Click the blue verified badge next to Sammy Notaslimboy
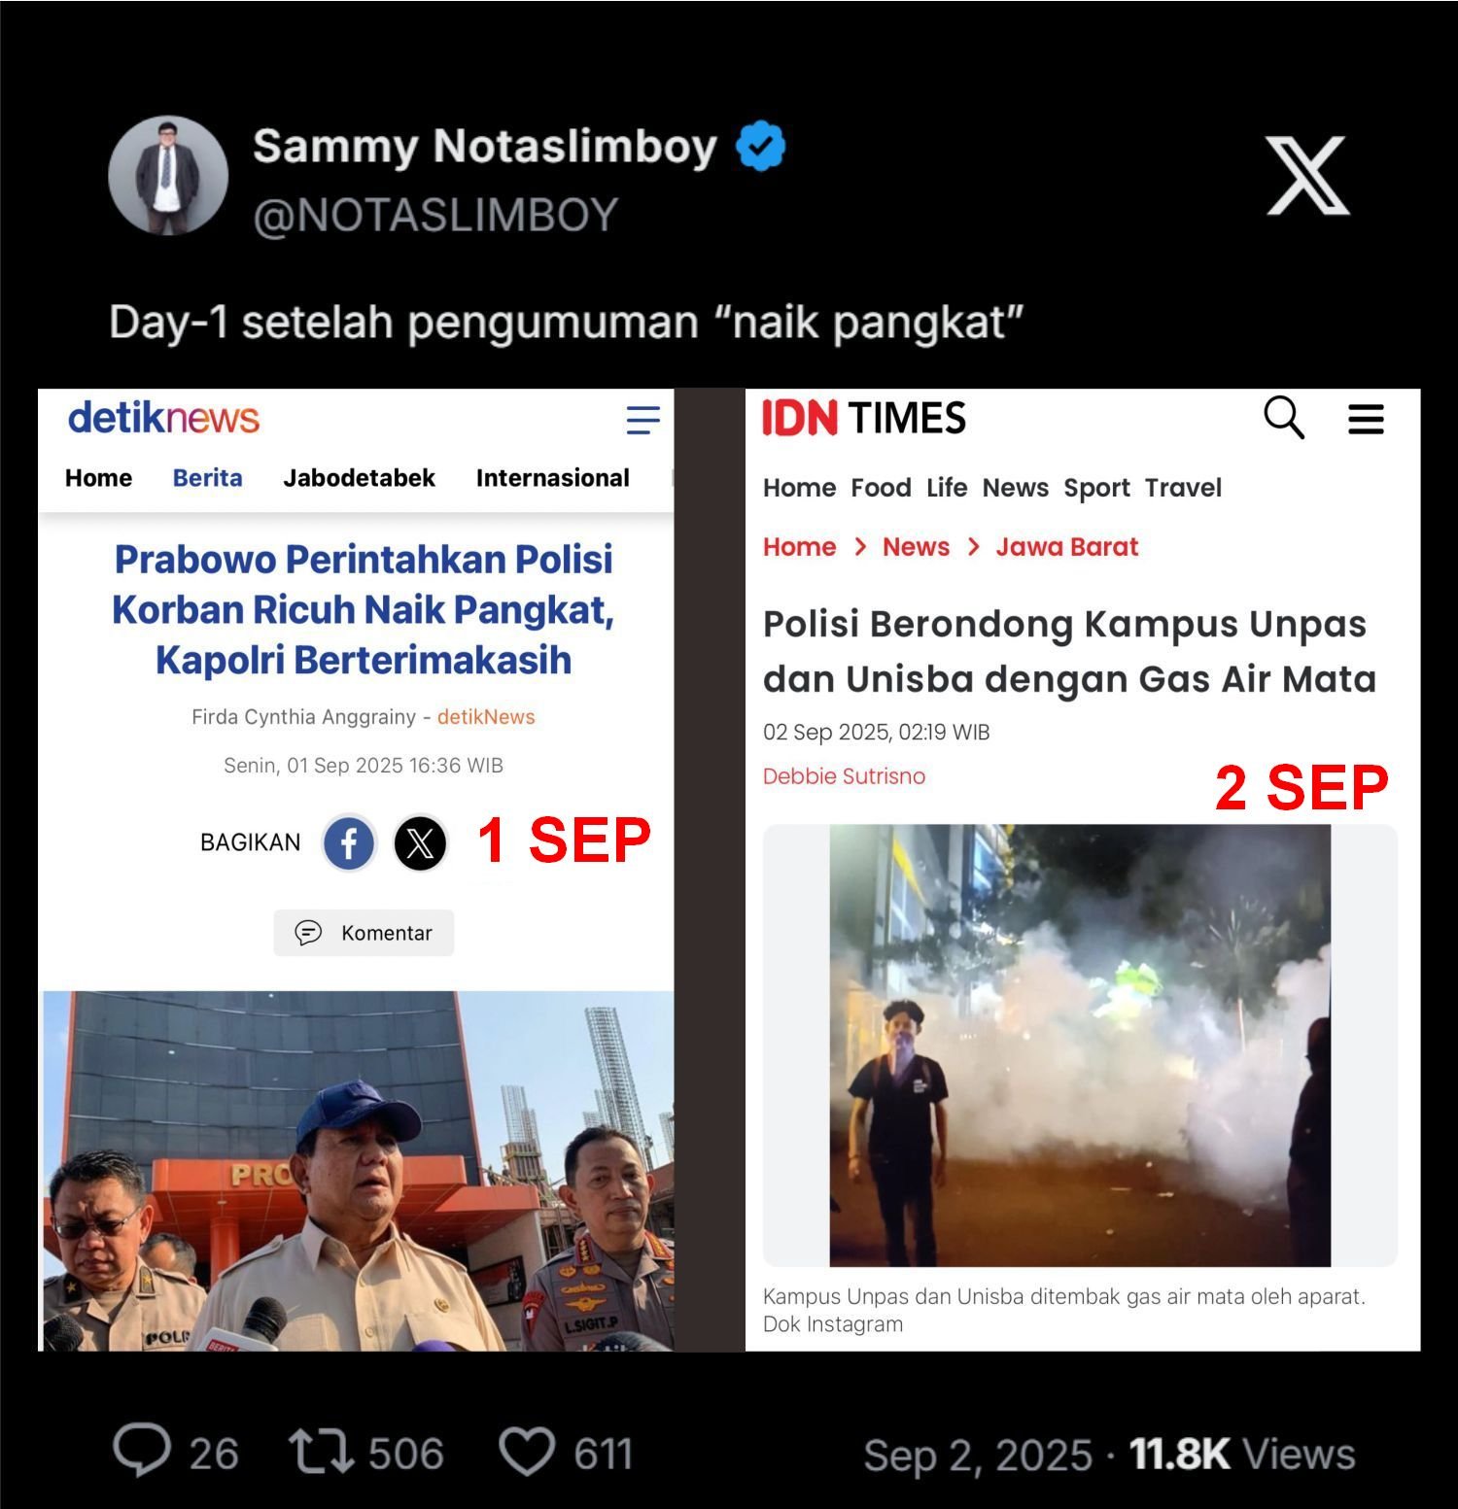This screenshot has height=1509, width=1458. pyautogui.click(x=760, y=146)
